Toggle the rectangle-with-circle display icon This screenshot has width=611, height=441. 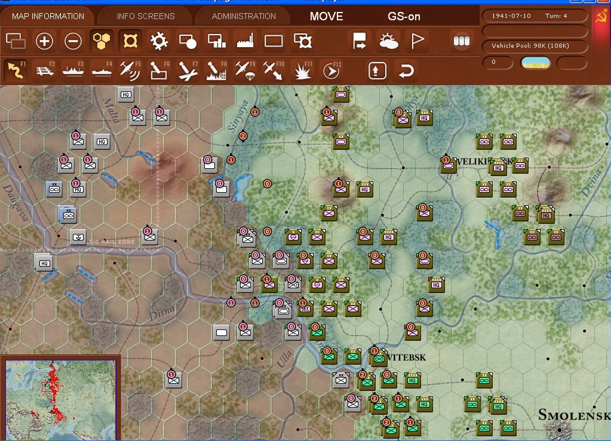(188, 41)
